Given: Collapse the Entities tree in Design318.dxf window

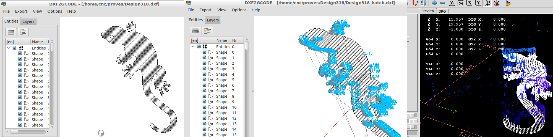Looking at the screenshot, I should (9, 48).
